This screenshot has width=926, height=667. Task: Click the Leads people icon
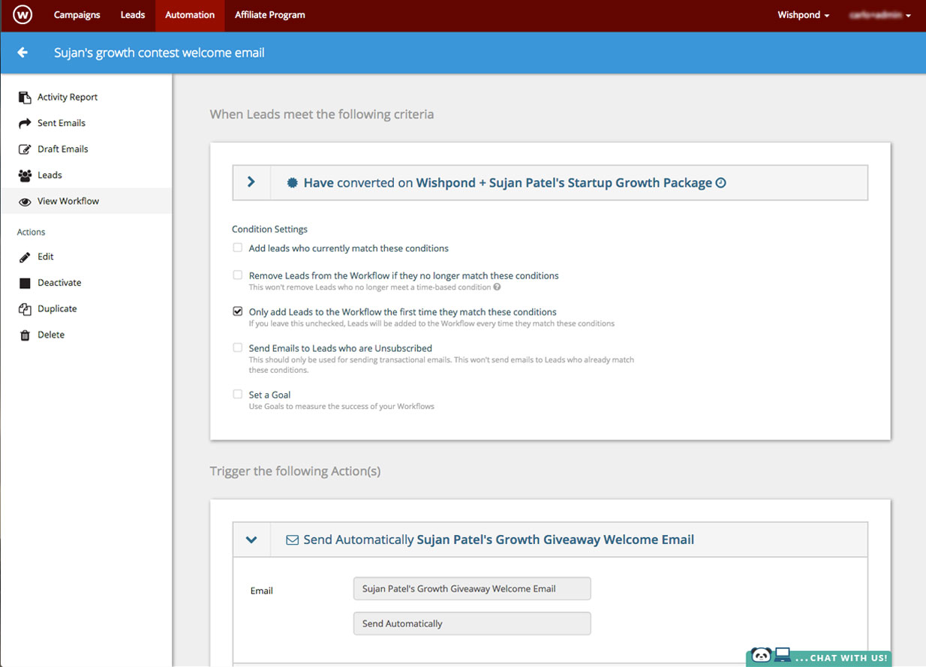click(x=25, y=175)
